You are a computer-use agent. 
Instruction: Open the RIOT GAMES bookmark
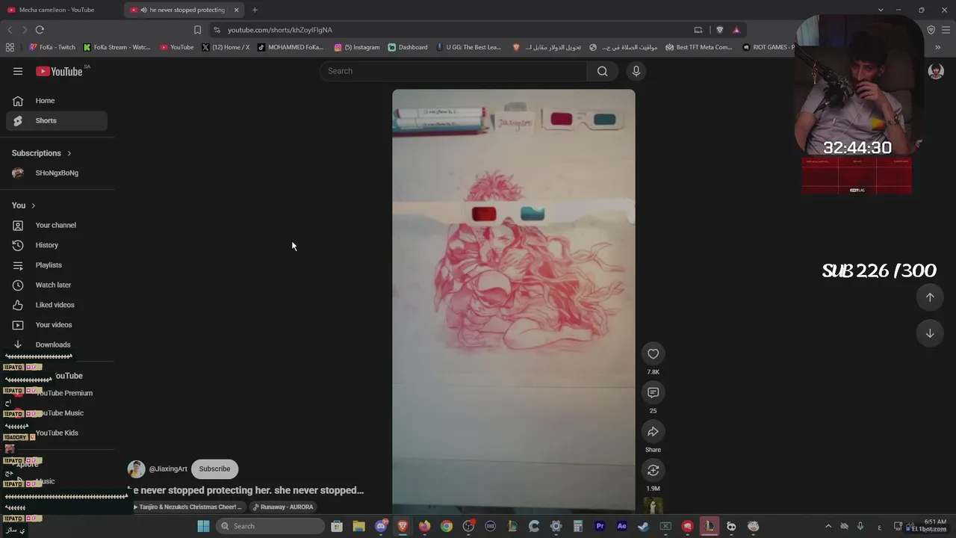point(769,47)
